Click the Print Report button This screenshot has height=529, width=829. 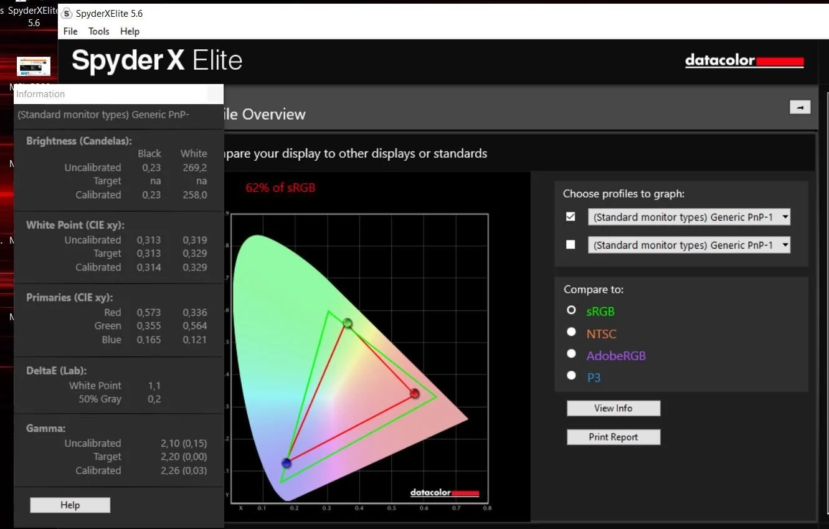coord(613,437)
